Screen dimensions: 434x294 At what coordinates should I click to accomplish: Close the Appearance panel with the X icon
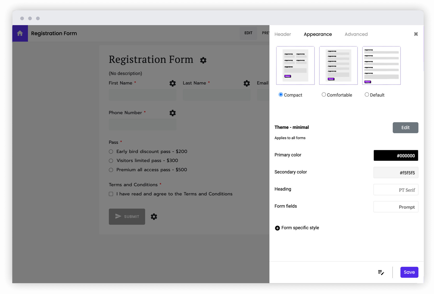click(416, 34)
